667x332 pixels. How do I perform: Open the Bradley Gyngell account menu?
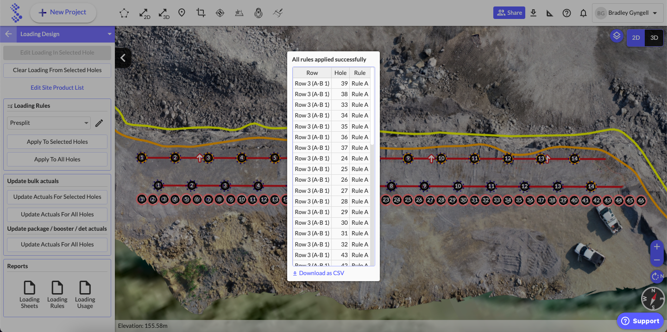[x=627, y=13]
